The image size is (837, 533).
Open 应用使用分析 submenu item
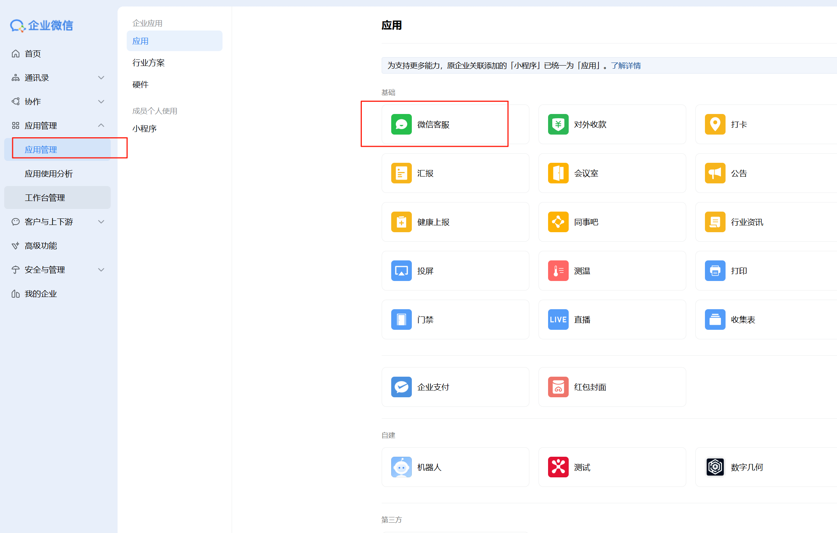(49, 174)
